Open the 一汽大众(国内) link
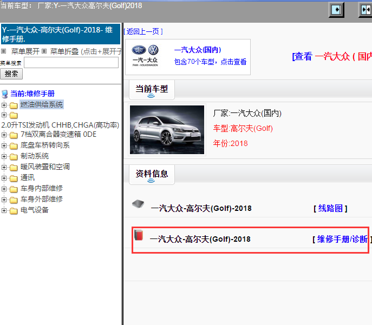 coord(198,50)
